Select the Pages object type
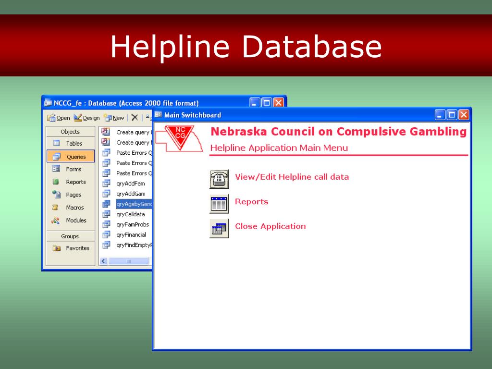This screenshot has height=369, width=492. (x=70, y=195)
